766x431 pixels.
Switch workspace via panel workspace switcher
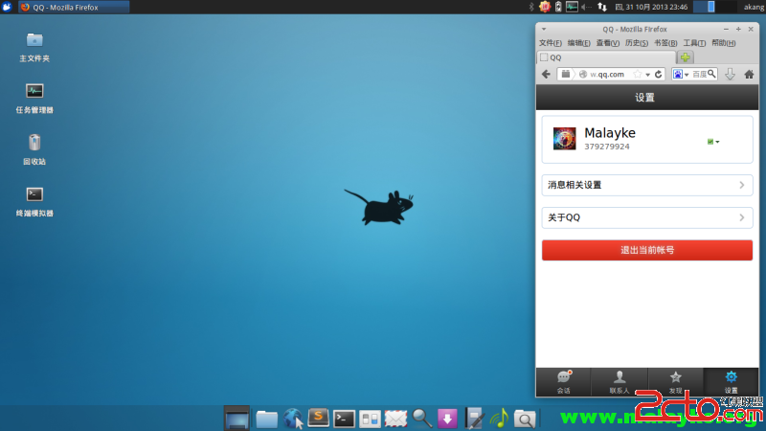click(714, 7)
